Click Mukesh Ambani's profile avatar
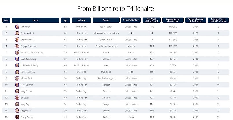The image size is (233, 120). 17,72
